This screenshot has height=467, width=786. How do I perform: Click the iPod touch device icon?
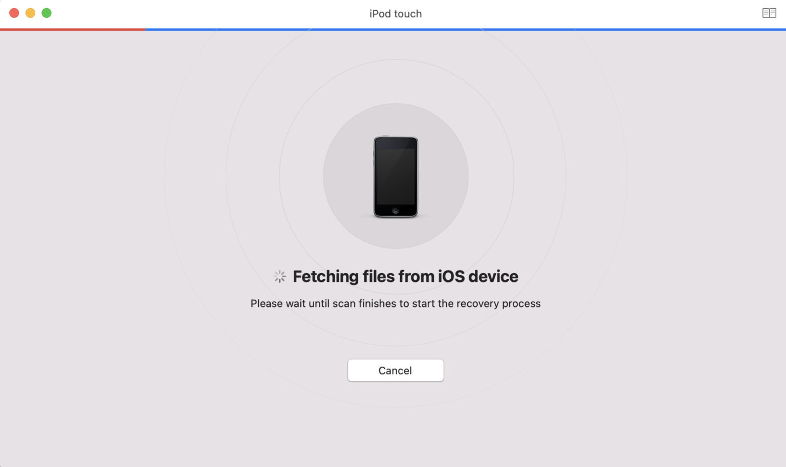tap(396, 175)
